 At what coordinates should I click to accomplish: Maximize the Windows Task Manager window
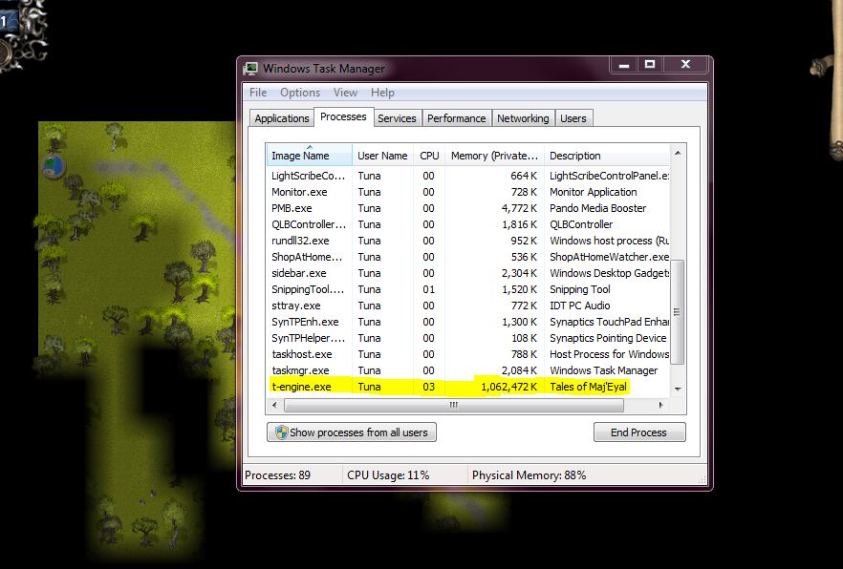point(650,64)
